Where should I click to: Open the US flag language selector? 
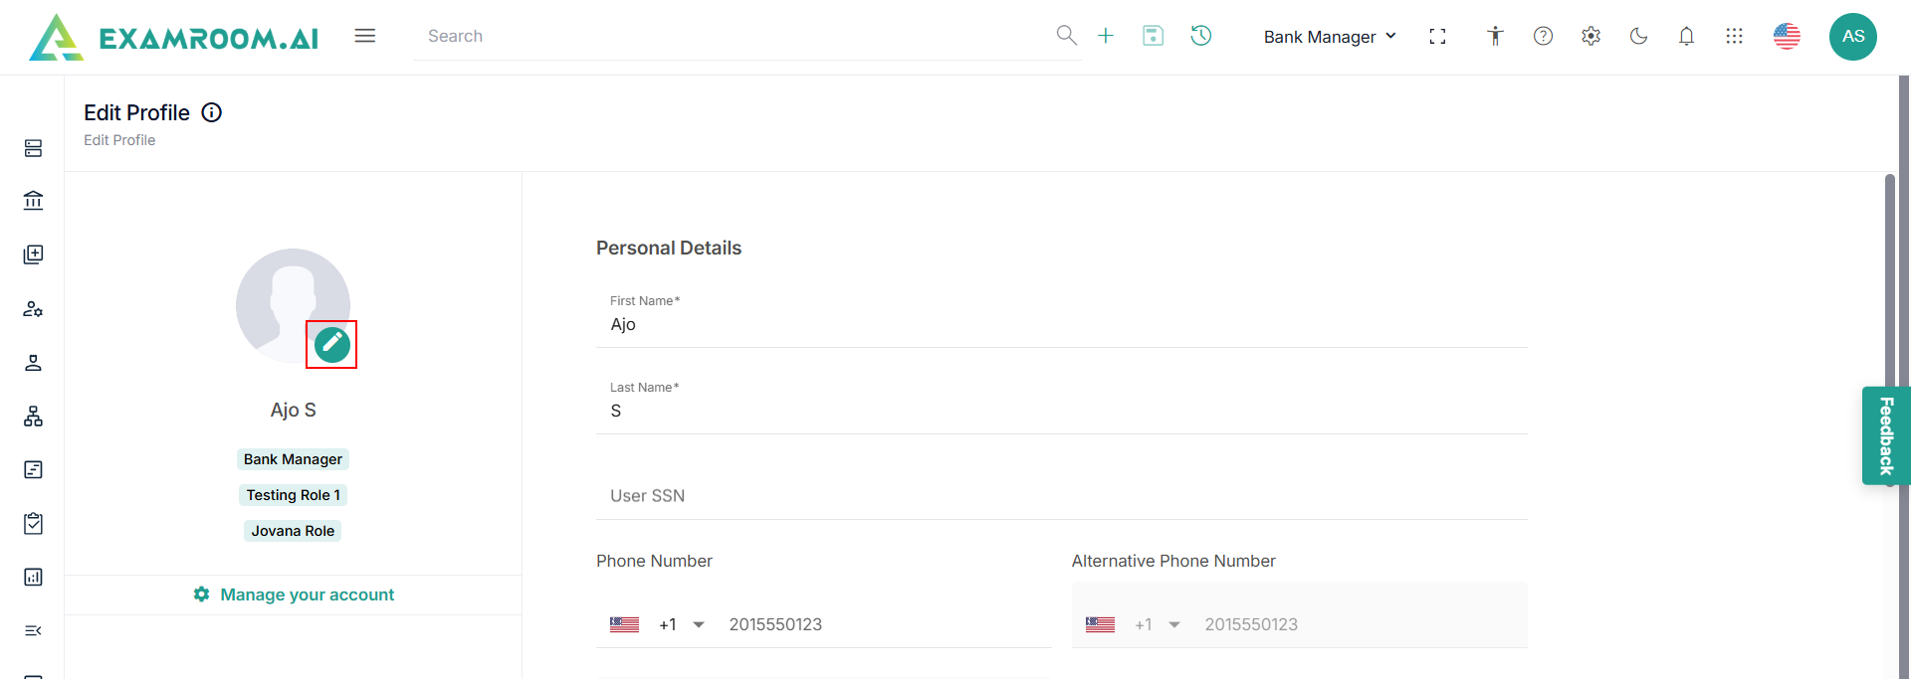1787,37
